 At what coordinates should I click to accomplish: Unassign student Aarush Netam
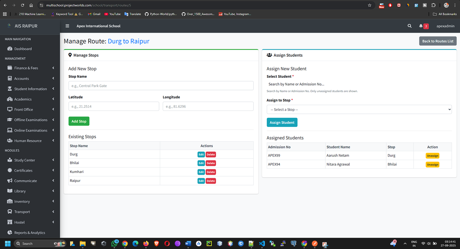[432, 156]
